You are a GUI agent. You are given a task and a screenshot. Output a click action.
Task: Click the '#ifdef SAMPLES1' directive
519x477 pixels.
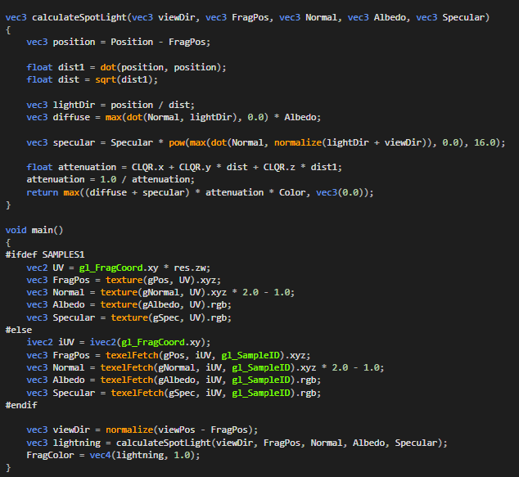pos(45,254)
